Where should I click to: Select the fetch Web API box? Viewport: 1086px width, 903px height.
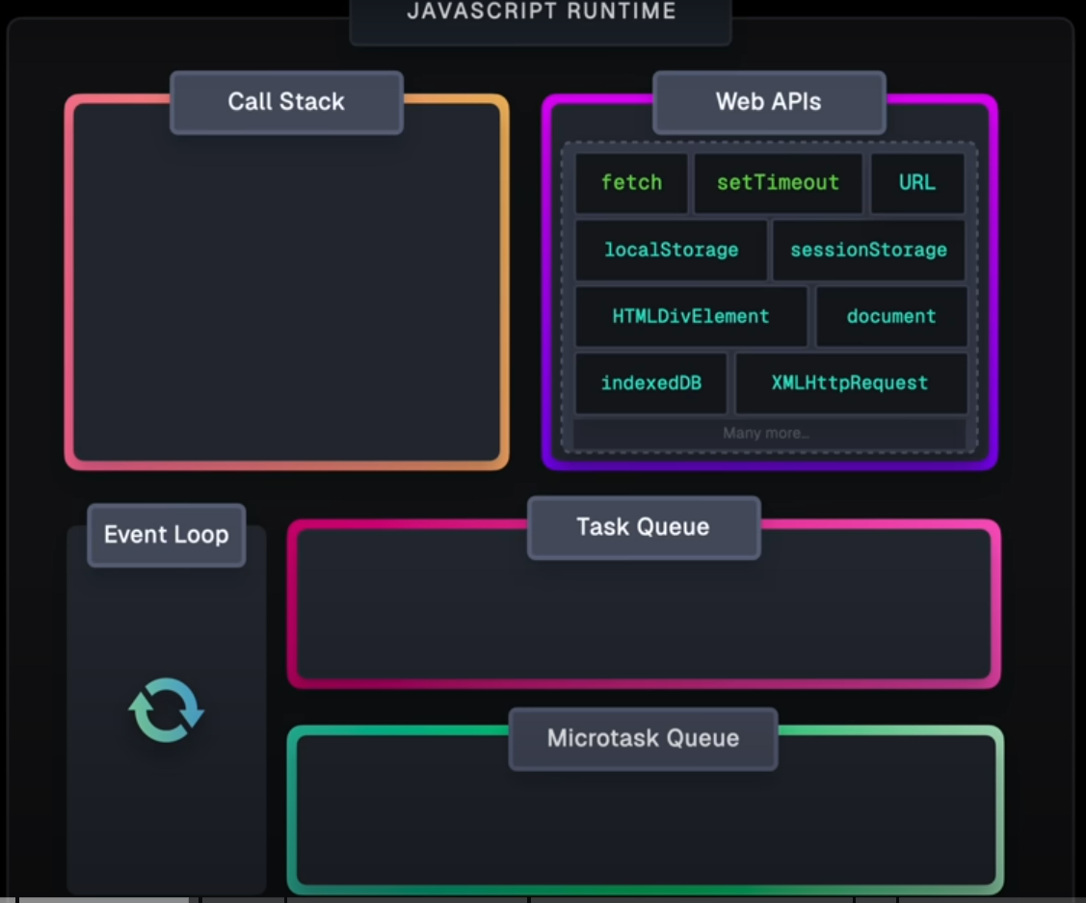(631, 183)
